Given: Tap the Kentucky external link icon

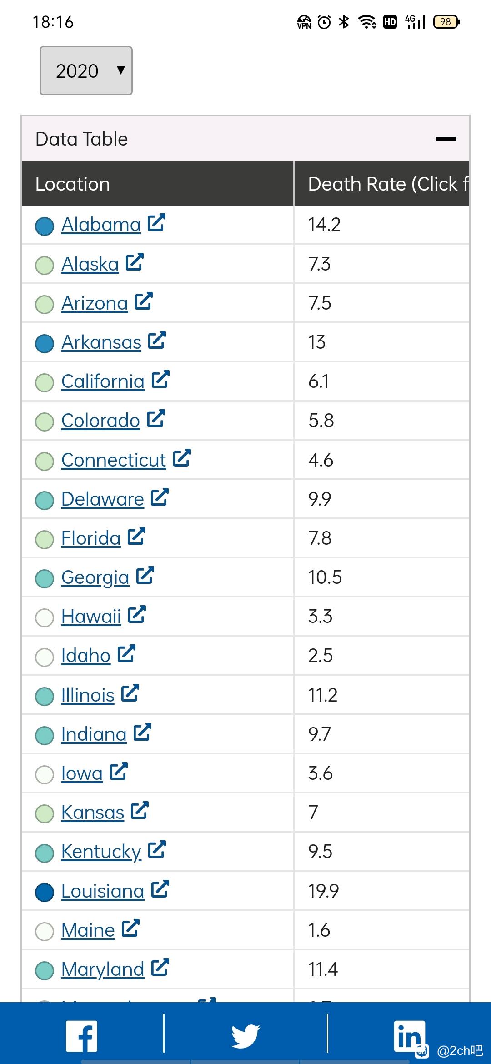Looking at the screenshot, I should pyautogui.click(x=157, y=849).
